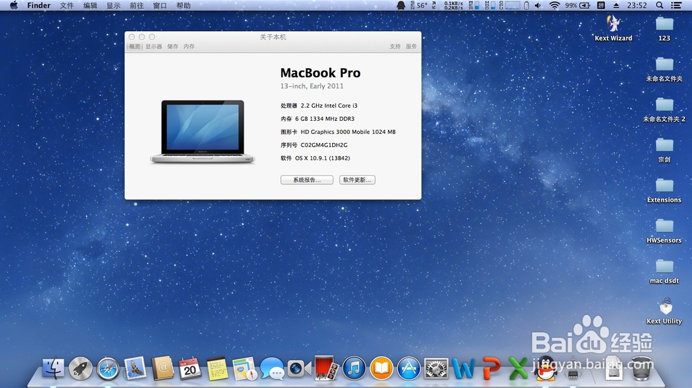
Task: Open App Store icon in Dock
Action: (x=409, y=368)
